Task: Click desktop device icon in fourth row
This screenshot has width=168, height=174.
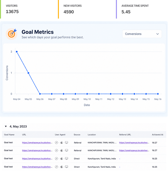Action: 66,167
